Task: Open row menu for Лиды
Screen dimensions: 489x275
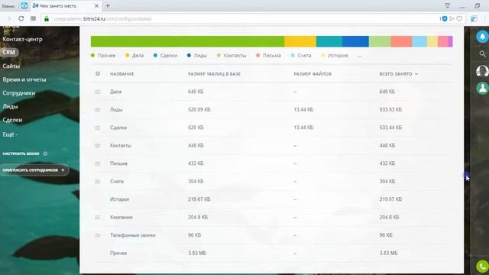Action: [98, 110]
